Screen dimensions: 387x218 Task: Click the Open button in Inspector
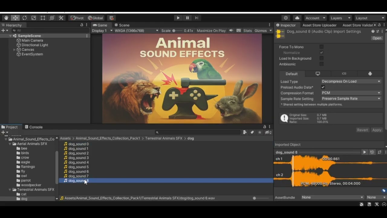[377, 38]
